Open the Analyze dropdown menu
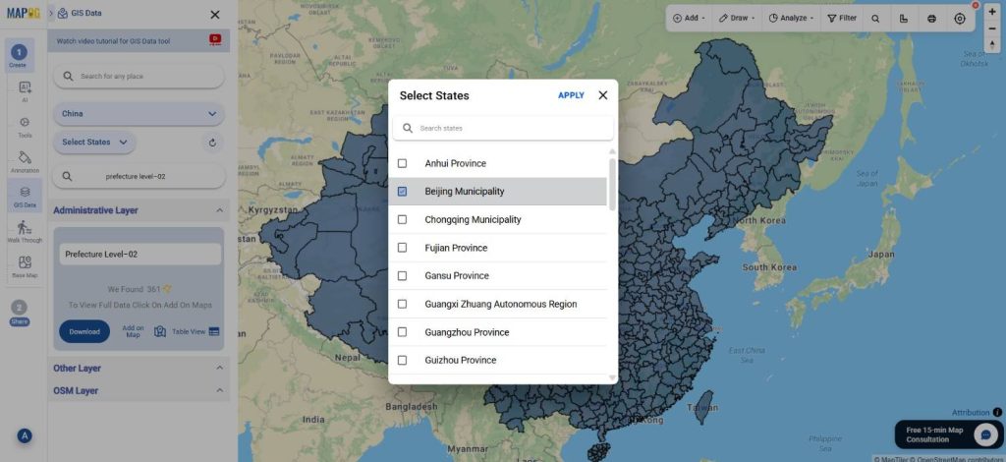 coord(791,18)
